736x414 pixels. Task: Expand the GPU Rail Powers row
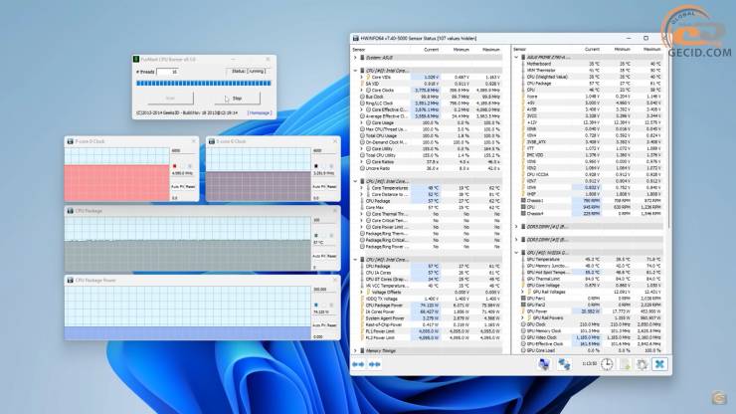pos(522,317)
